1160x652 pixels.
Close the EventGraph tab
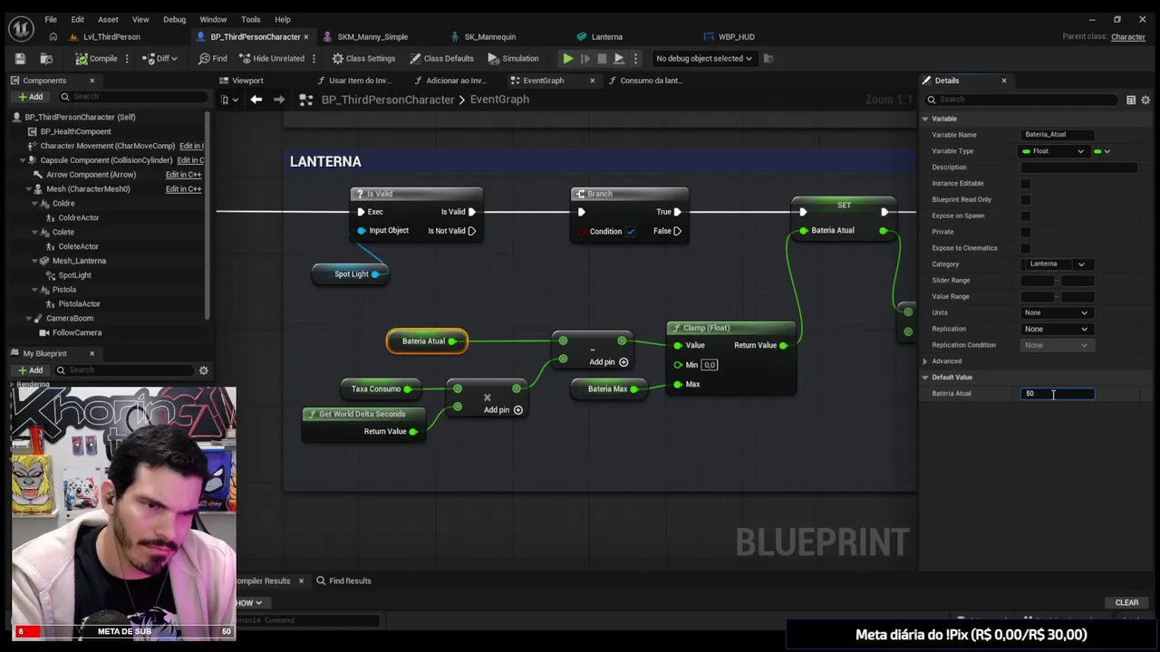pyautogui.click(x=593, y=81)
